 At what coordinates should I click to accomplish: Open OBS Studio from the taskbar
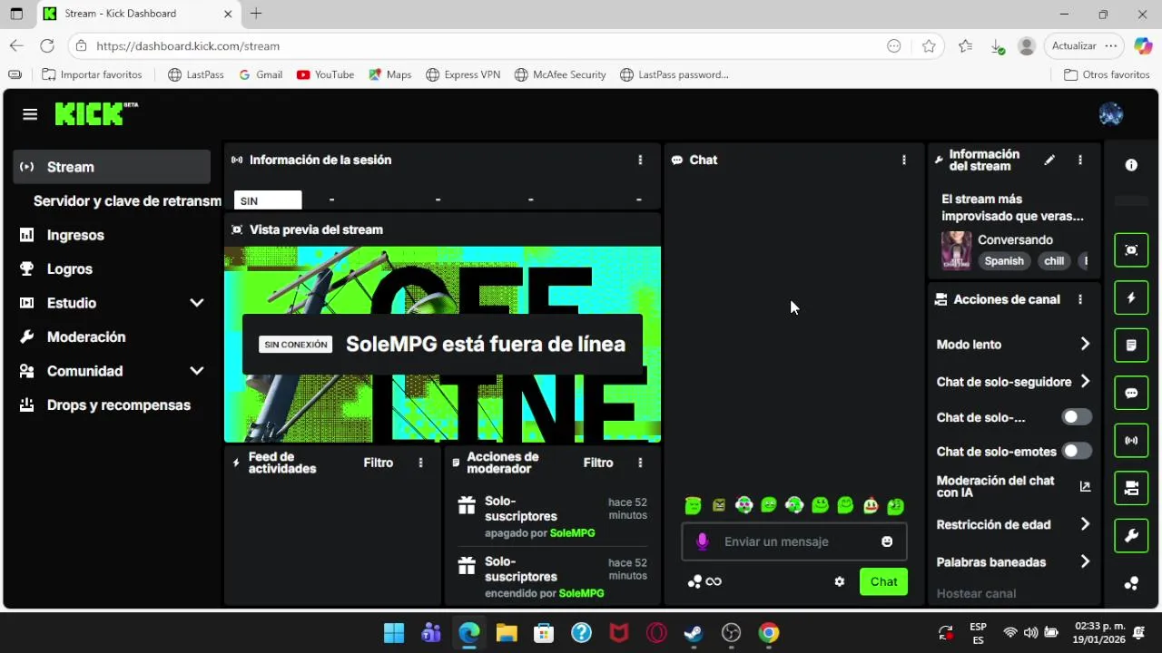pos(731,633)
